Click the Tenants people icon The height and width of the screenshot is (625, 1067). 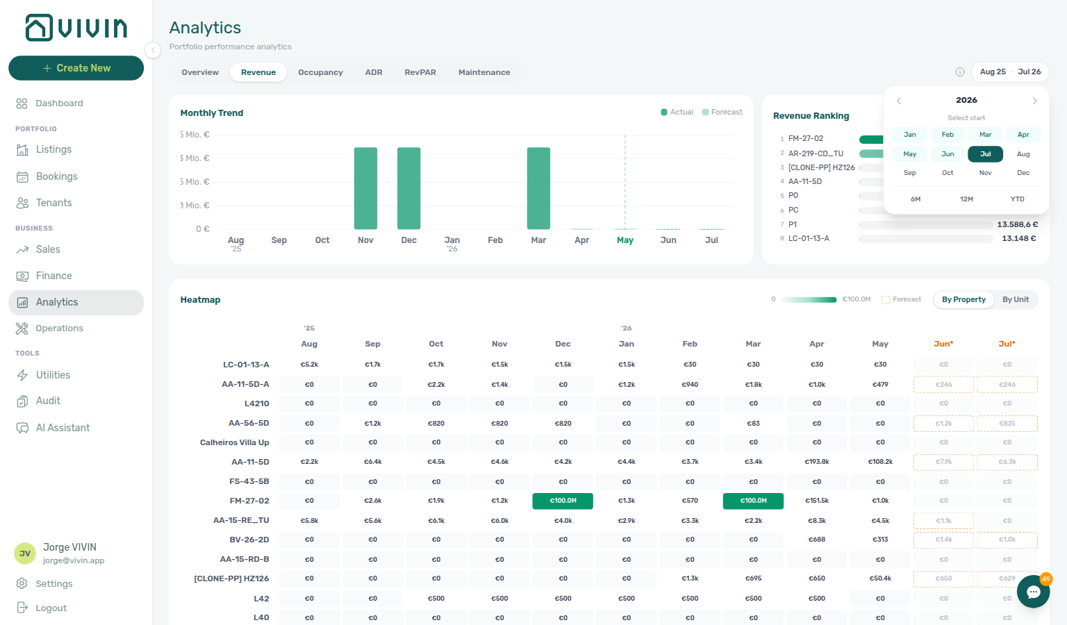tap(22, 203)
